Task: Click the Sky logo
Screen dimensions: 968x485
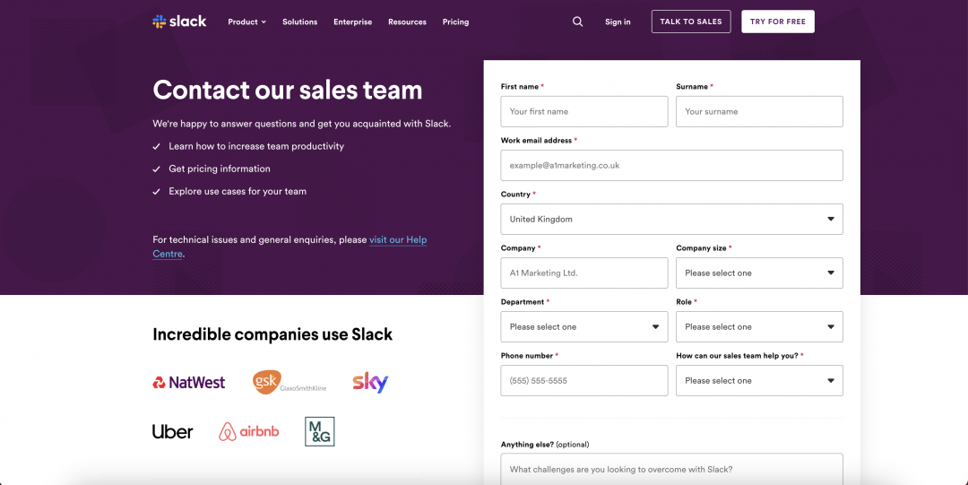Action: coord(370,383)
